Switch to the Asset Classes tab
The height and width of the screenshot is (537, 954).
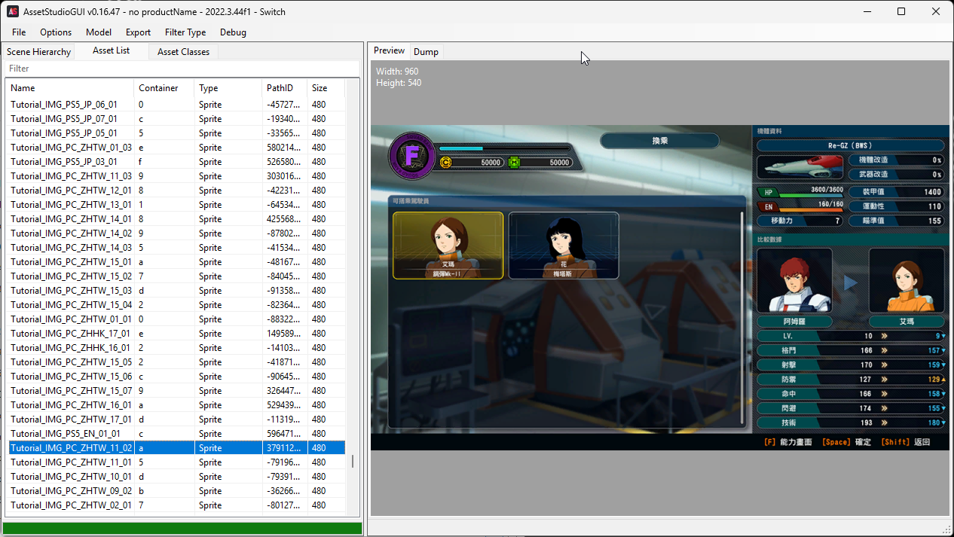click(x=183, y=52)
